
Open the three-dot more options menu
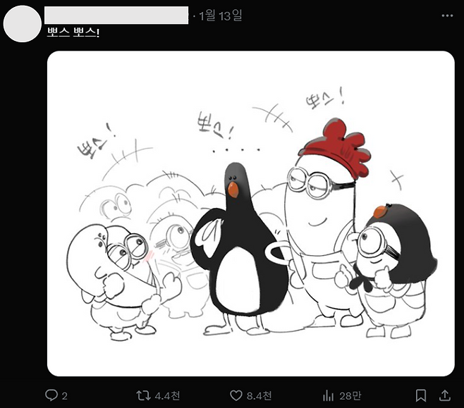(447, 16)
